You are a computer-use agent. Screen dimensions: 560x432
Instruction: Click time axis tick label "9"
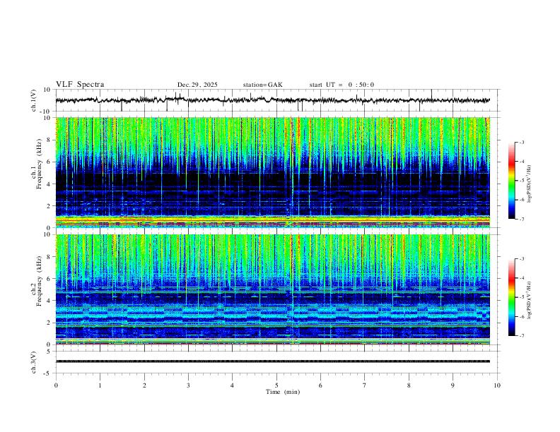click(453, 385)
